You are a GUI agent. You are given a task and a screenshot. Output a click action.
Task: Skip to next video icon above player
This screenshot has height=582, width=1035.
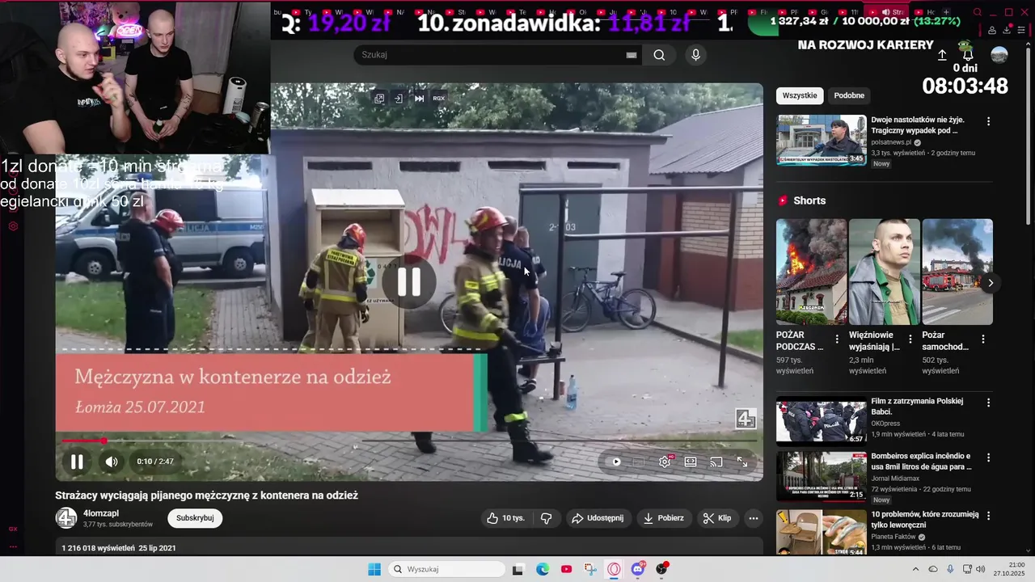419,98
